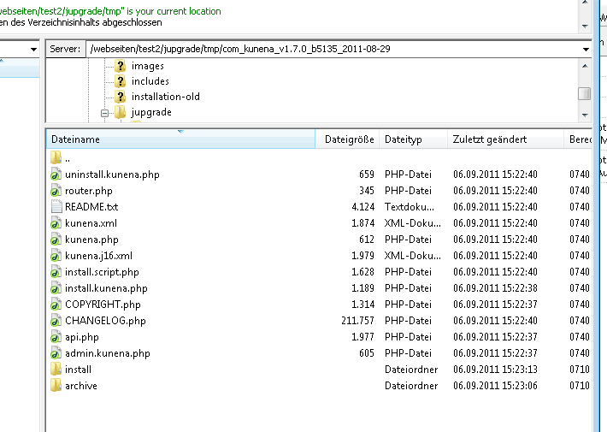Select the README.txt file name
Screen dimensions: 607x432
pos(91,207)
